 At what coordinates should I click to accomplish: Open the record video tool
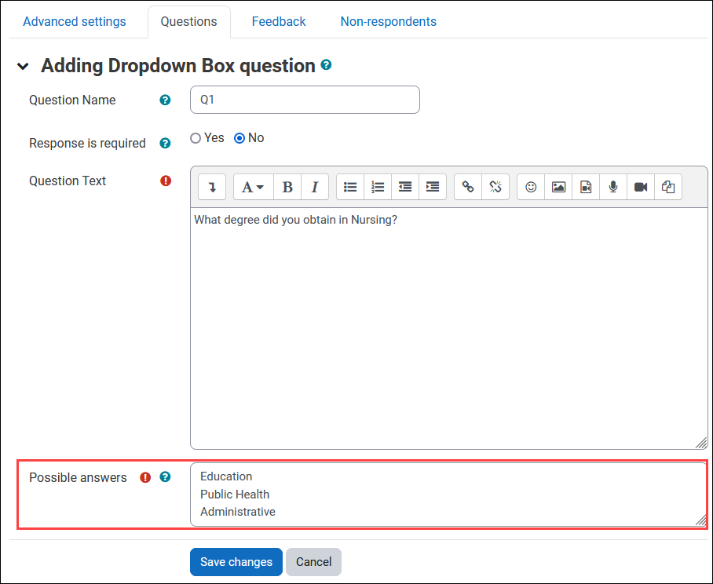640,186
